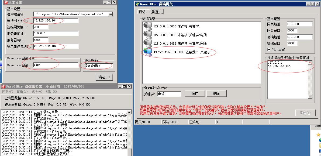The image size is (321, 156).
Task: Click the 网关:8000 status bar entry
Action: [148, 122]
